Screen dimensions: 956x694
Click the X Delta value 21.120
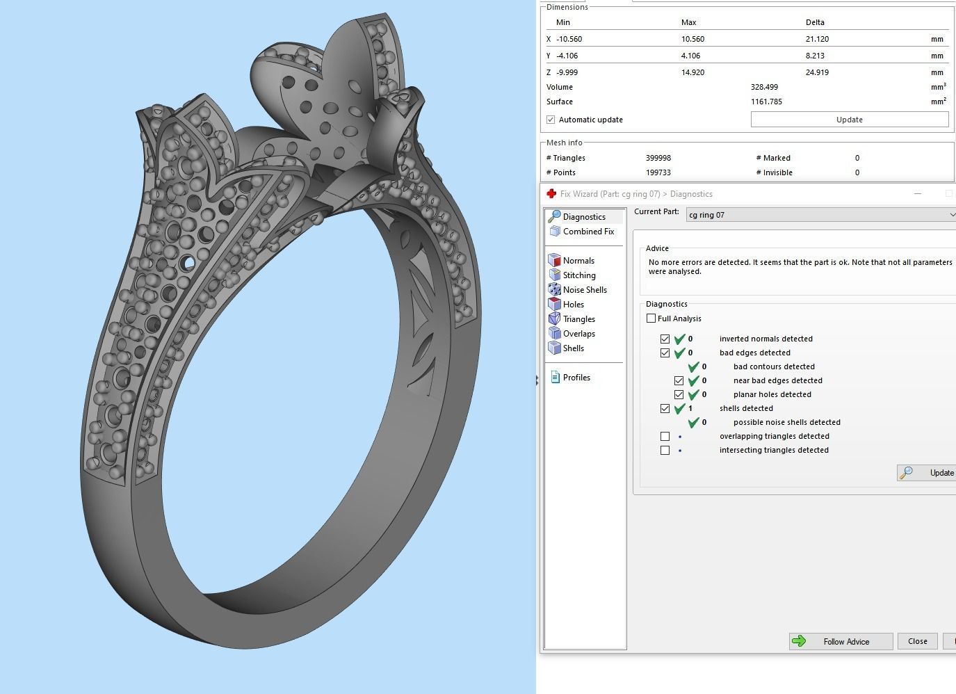point(817,39)
